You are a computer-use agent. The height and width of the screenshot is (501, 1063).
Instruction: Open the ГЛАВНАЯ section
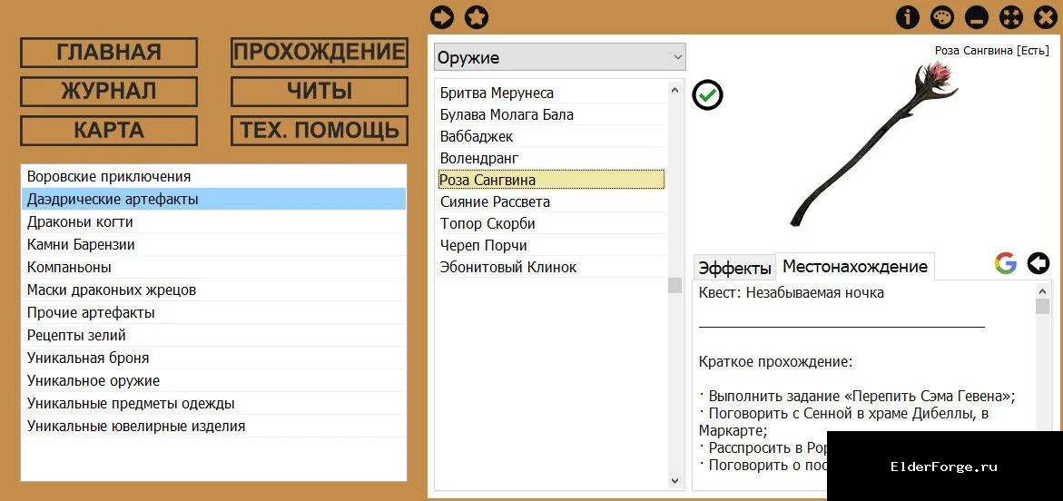click(x=109, y=53)
